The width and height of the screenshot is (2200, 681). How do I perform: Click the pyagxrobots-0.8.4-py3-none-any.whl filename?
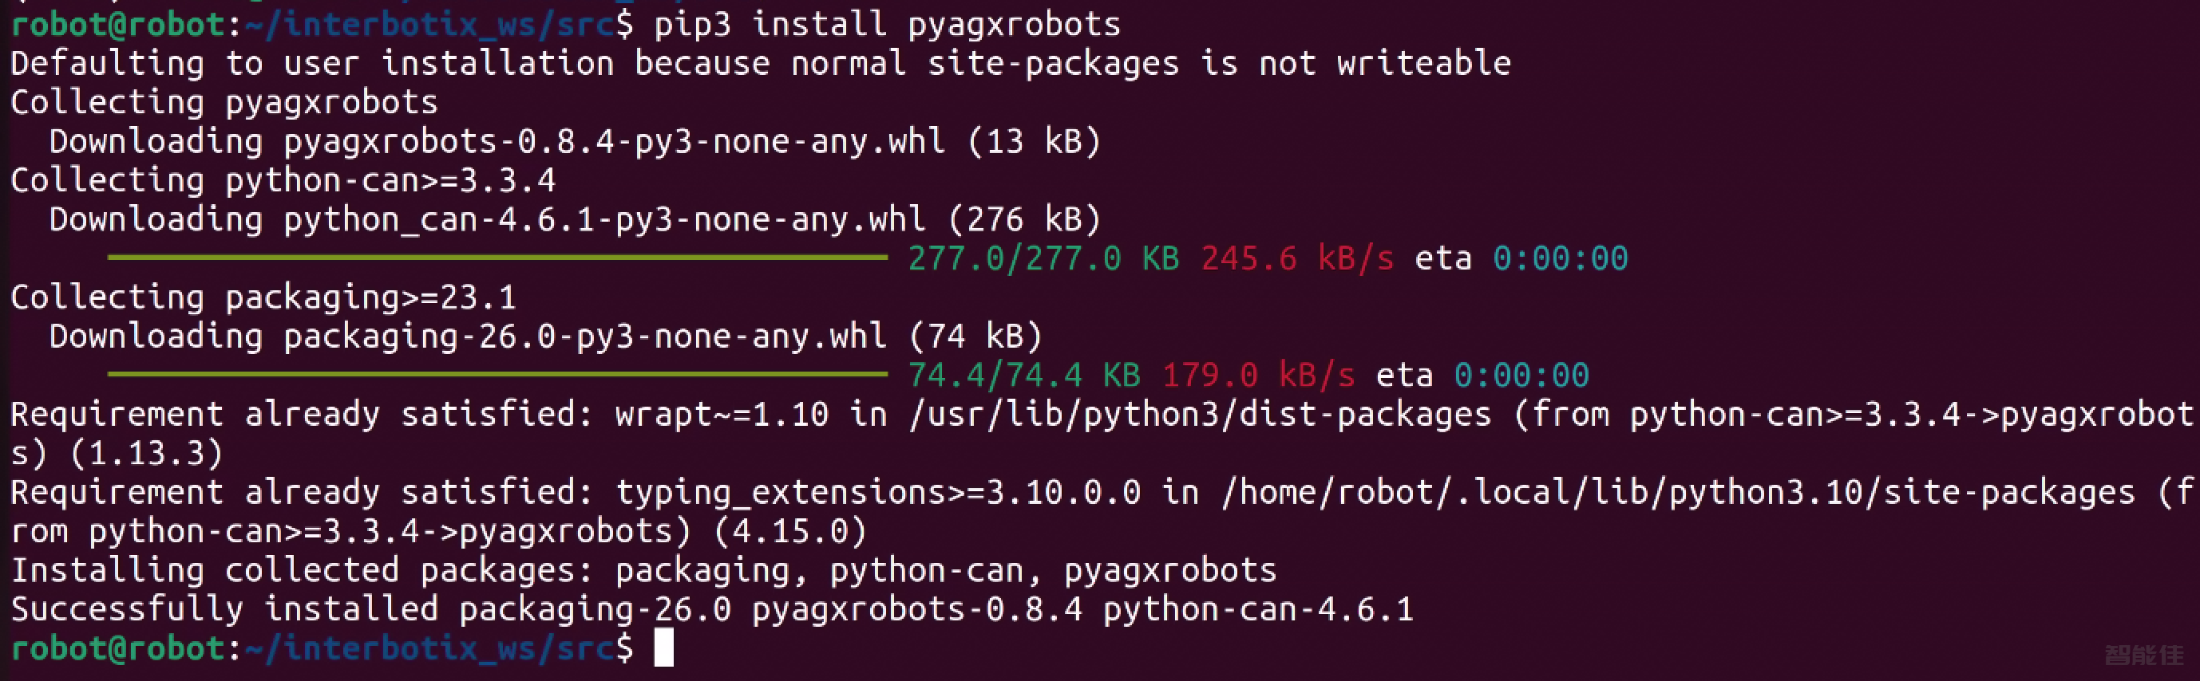(614, 141)
